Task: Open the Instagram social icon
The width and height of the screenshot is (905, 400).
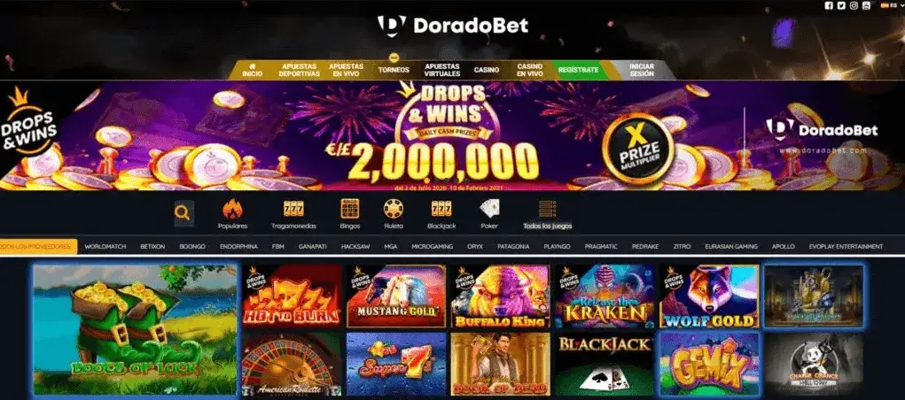Action: [854, 6]
